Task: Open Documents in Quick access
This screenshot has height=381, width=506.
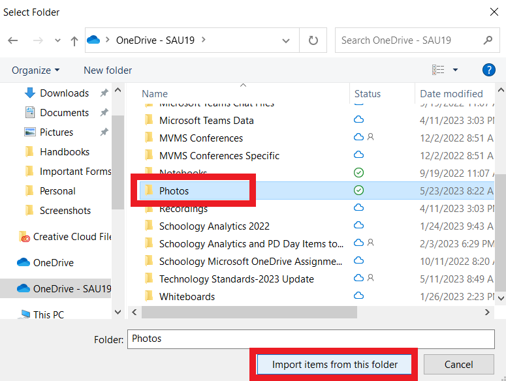Action: pos(64,113)
